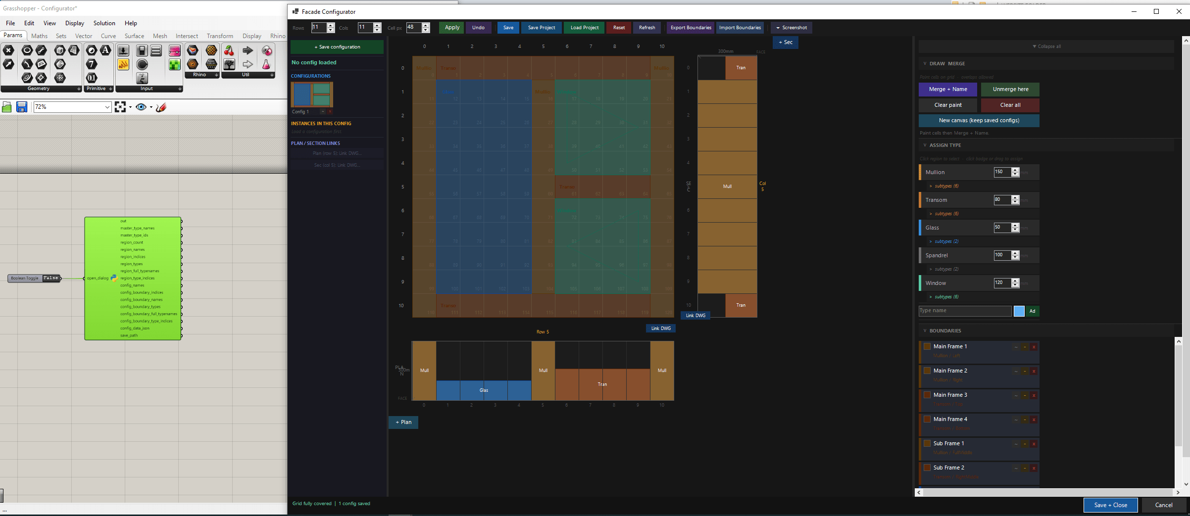
Task: Select the Line parameter icon
Action: click(x=41, y=50)
